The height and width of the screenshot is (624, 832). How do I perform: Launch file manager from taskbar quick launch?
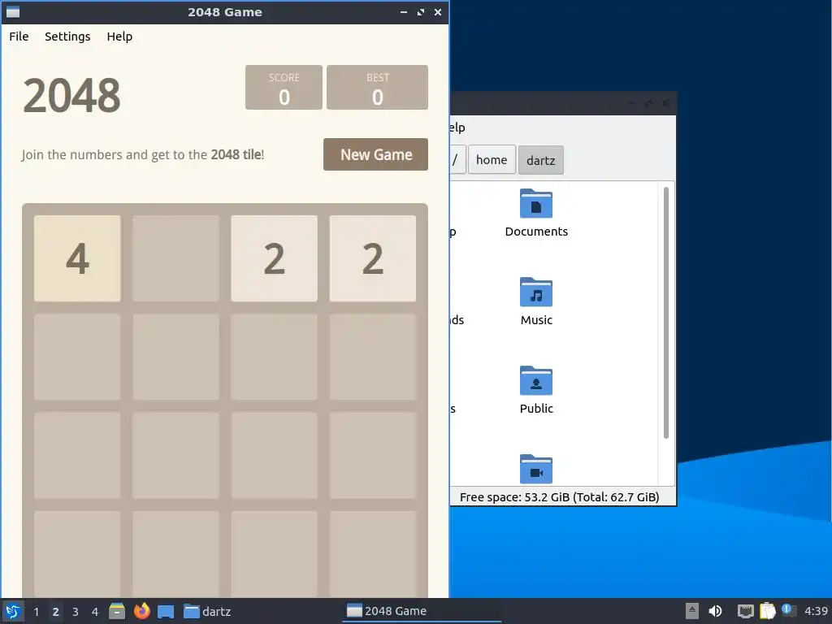coord(117,611)
